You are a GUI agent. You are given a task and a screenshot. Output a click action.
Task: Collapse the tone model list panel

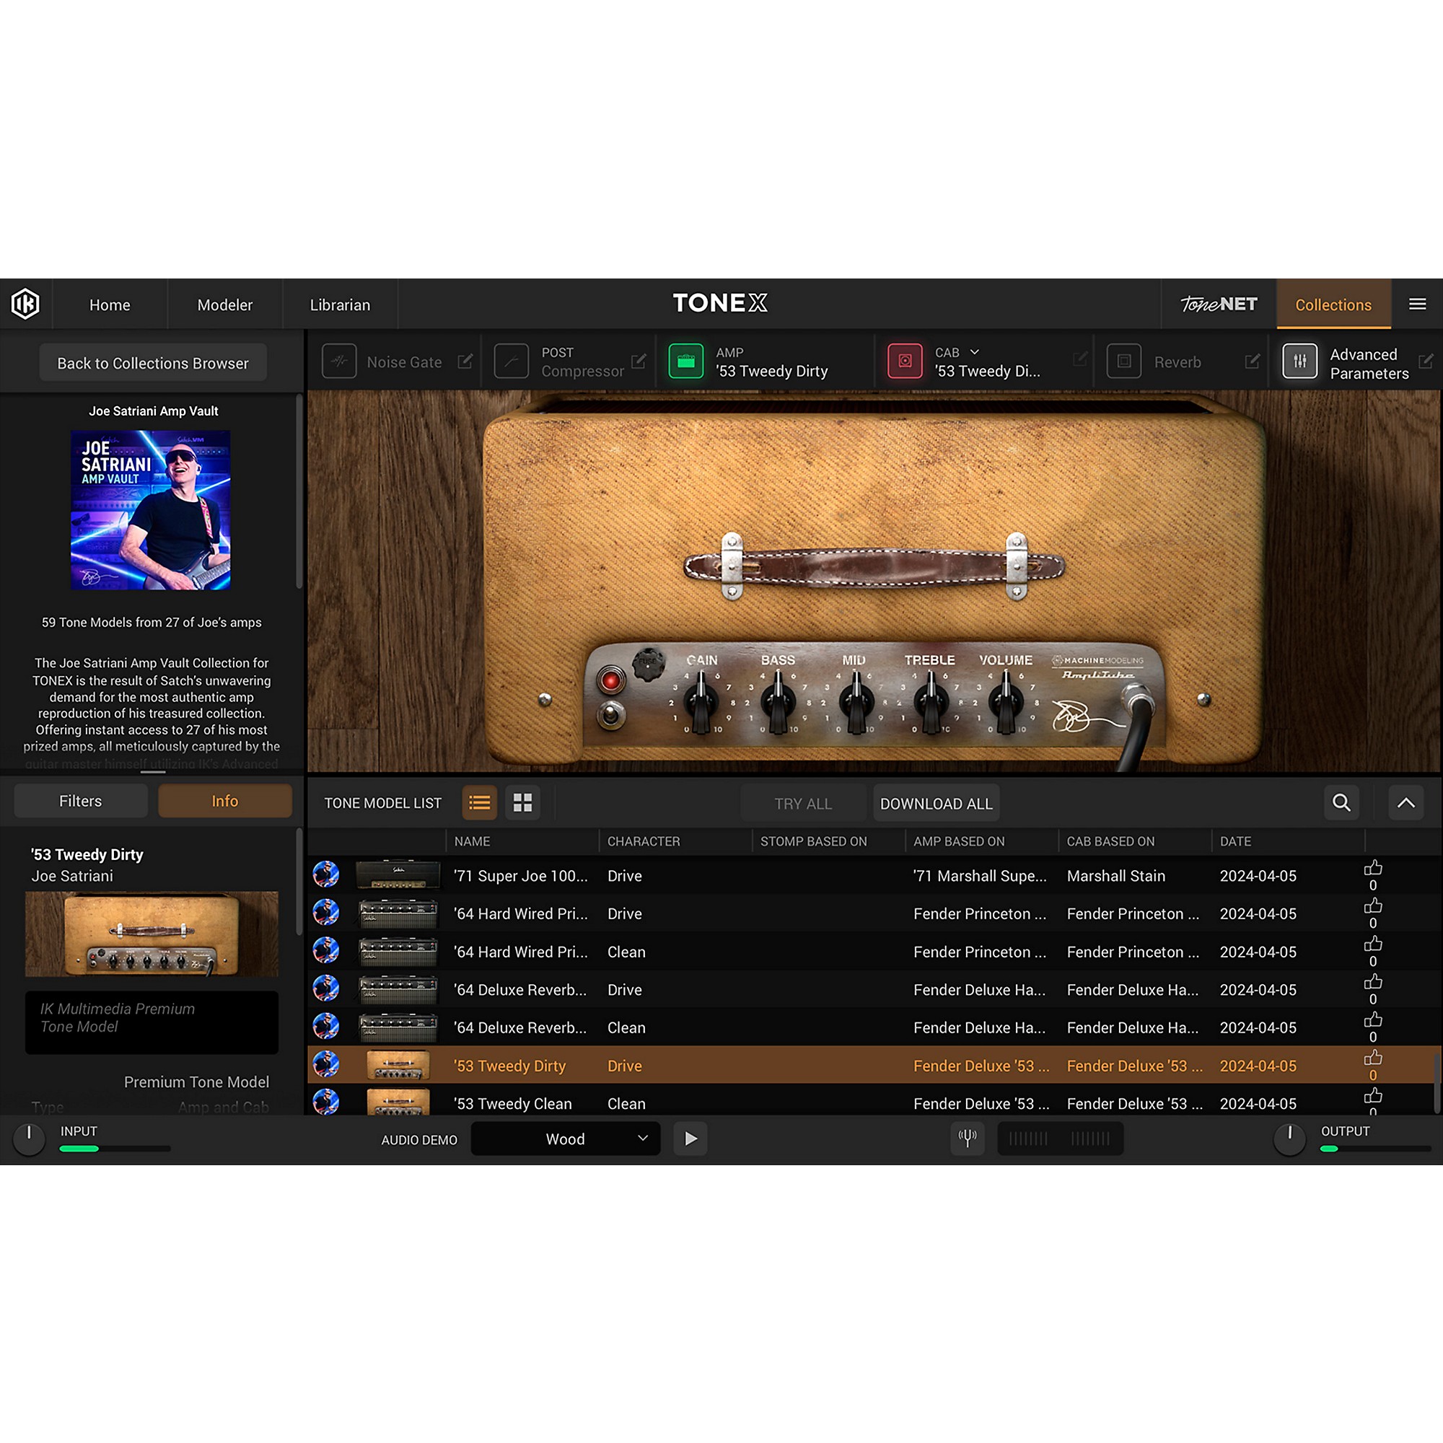1405,803
